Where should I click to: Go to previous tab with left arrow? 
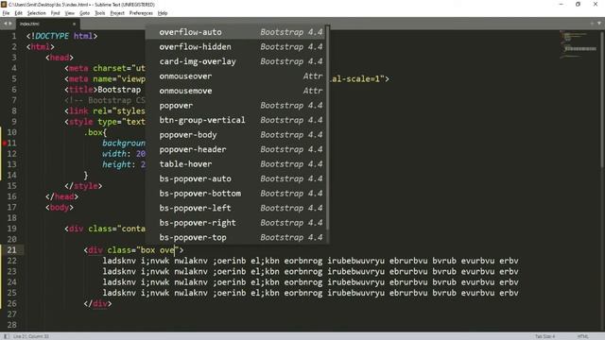6,24
